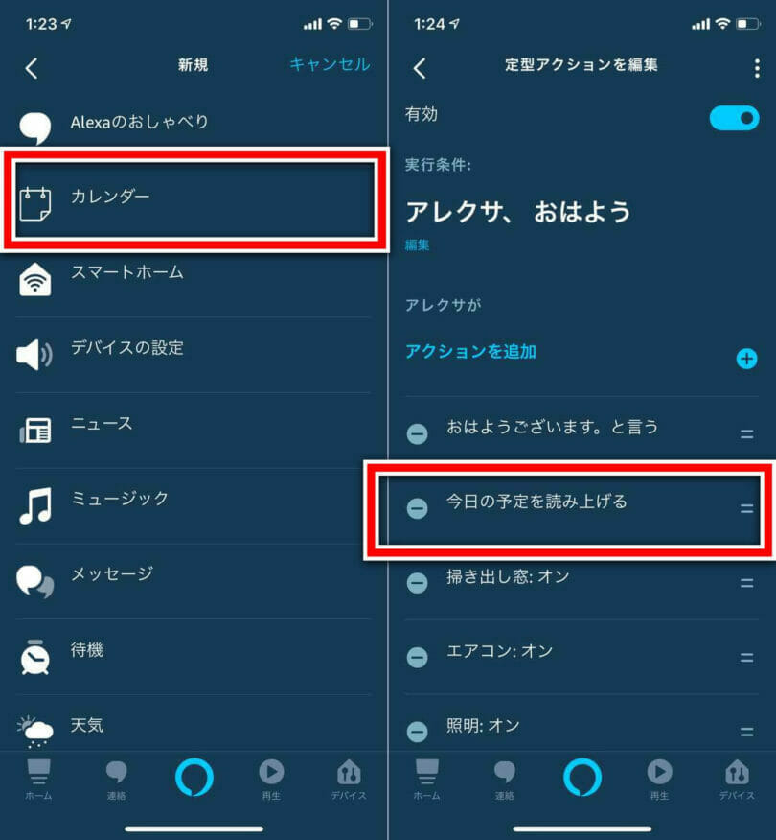Viewport: 776px width, 840px height.
Task: Open Alexaのおしゃべり speech bubble icon
Action: pyautogui.click(x=35, y=128)
